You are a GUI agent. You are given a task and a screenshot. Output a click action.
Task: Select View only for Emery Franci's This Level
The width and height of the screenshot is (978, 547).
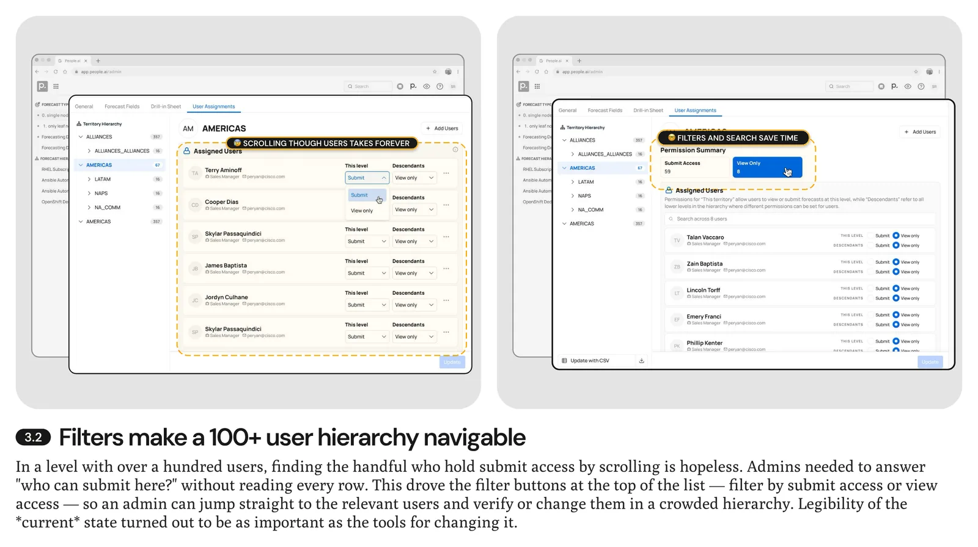(x=896, y=315)
